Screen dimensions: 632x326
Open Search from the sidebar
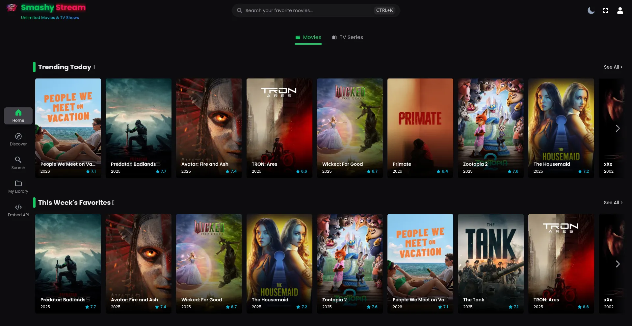tap(18, 163)
